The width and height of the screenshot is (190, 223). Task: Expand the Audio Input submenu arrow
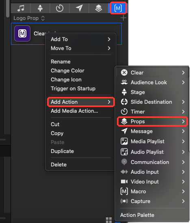183,172
